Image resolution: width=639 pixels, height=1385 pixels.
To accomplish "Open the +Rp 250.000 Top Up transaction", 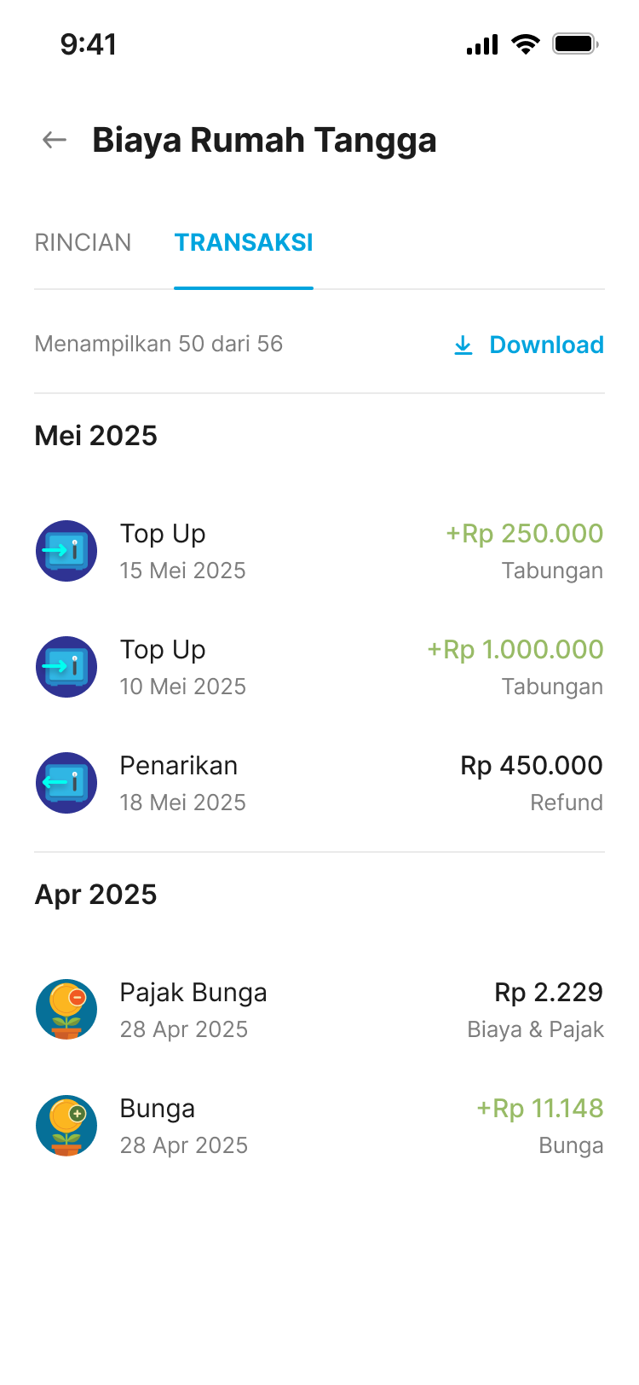I will point(341,551).
